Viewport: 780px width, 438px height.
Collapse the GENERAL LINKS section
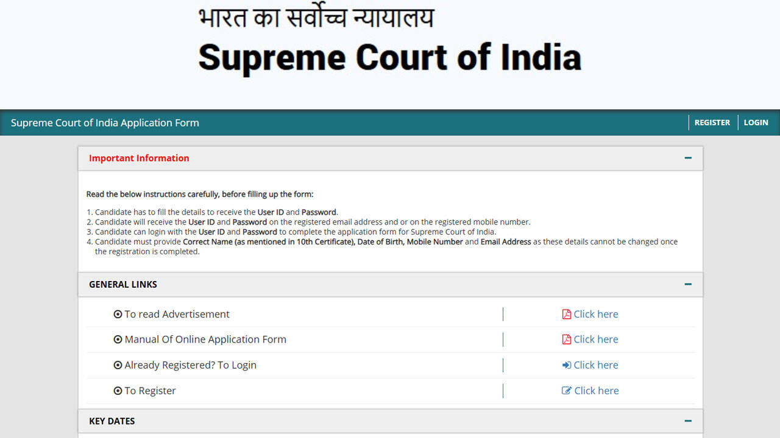click(x=688, y=284)
